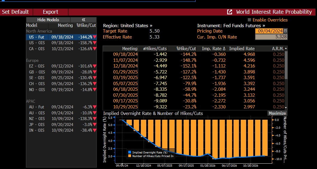Maximize the Implied Overnight Rate chart
This screenshot has height=169, width=317.
[x=277, y=113]
